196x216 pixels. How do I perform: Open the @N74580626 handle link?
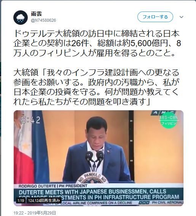43,20
